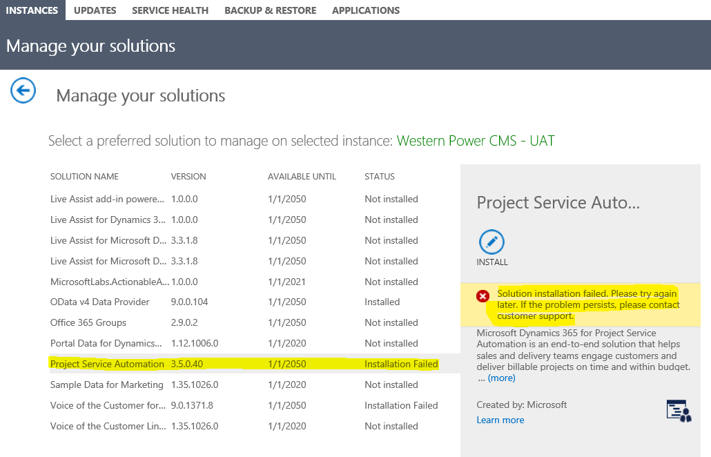Open the SERVICE HEALTH tab
711x457 pixels.
(170, 10)
